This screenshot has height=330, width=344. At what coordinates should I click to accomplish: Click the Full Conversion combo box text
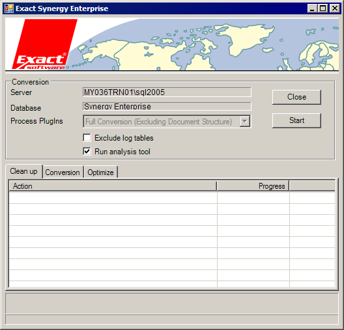(x=158, y=122)
